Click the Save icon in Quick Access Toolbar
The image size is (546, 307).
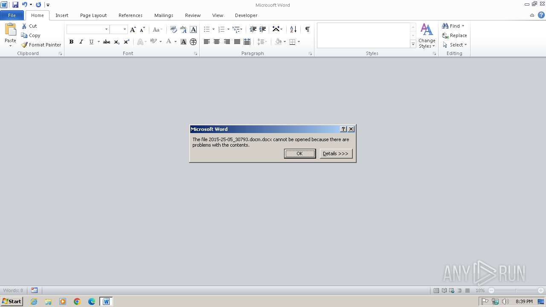point(15,5)
